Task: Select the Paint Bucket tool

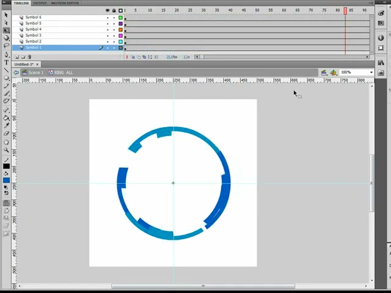Action: pos(6,118)
